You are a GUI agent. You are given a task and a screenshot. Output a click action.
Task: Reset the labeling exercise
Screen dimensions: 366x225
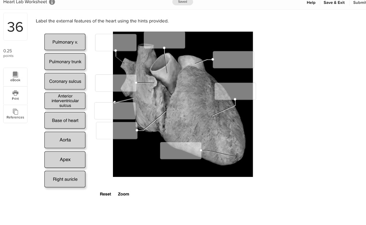click(x=105, y=194)
